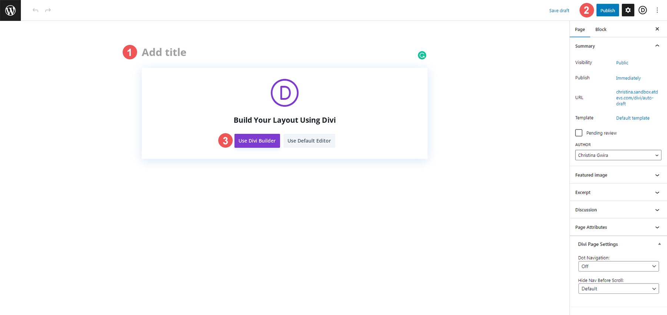The image size is (667, 315).
Task: Open the WordPress logo menu
Action: [10, 10]
